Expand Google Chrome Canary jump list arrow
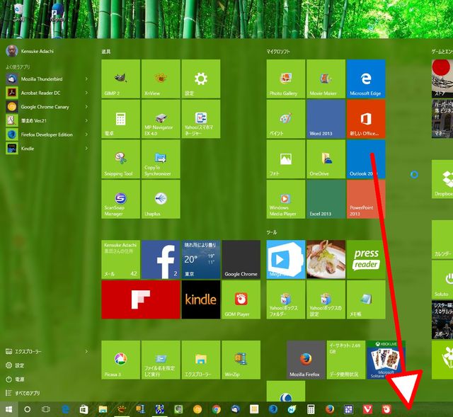453x417 pixels. coord(86,106)
